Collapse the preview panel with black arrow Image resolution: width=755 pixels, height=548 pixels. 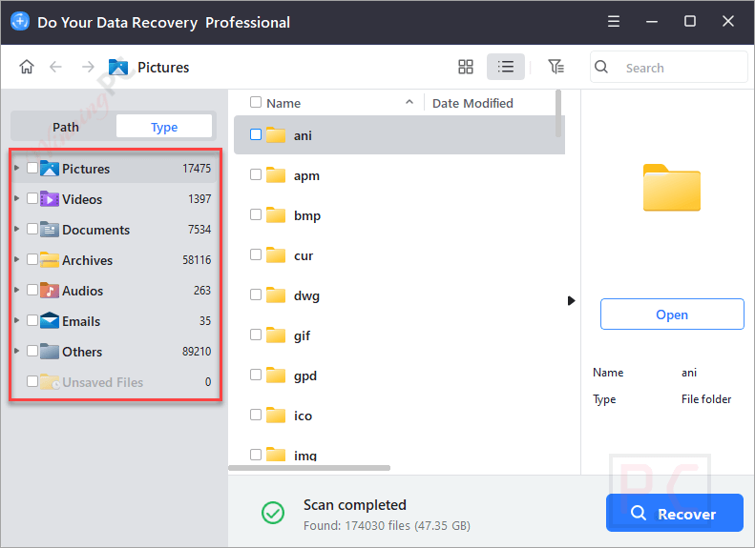tap(571, 301)
